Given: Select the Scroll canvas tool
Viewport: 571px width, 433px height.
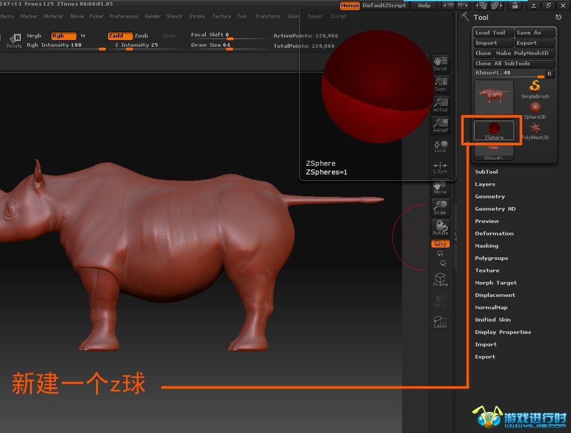Looking at the screenshot, I should tap(440, 64).
